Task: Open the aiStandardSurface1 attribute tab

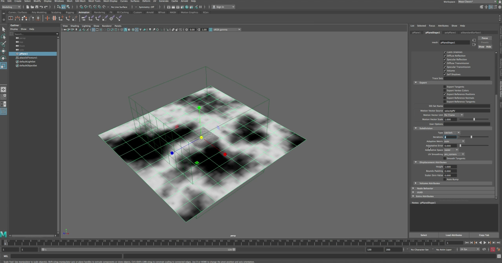Action: pyautogui.click(x=471, y=33)
